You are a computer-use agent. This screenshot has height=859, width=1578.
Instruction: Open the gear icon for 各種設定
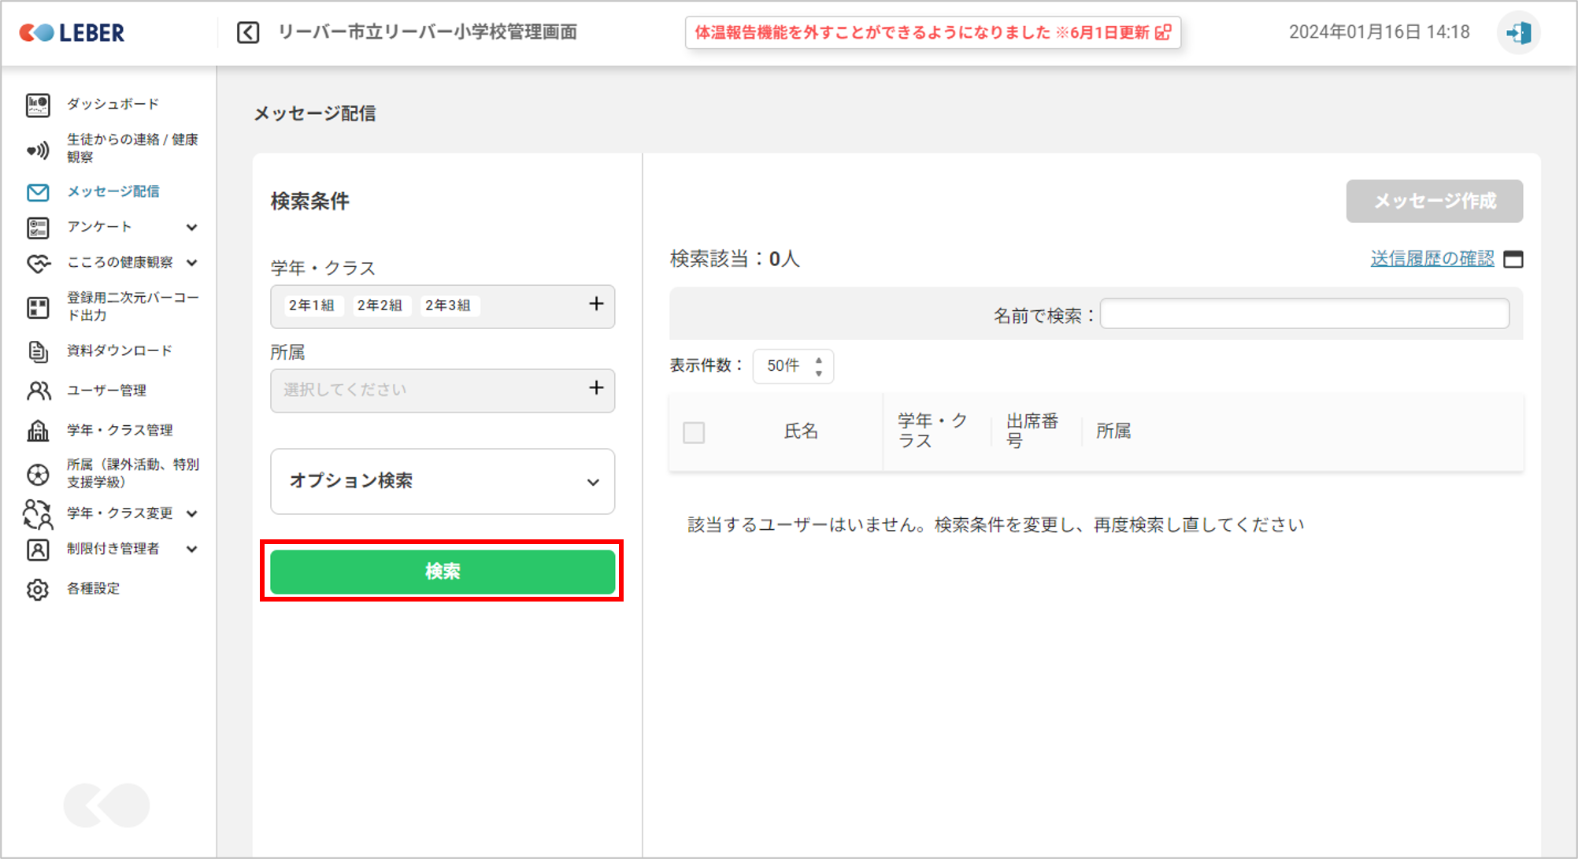37,589
